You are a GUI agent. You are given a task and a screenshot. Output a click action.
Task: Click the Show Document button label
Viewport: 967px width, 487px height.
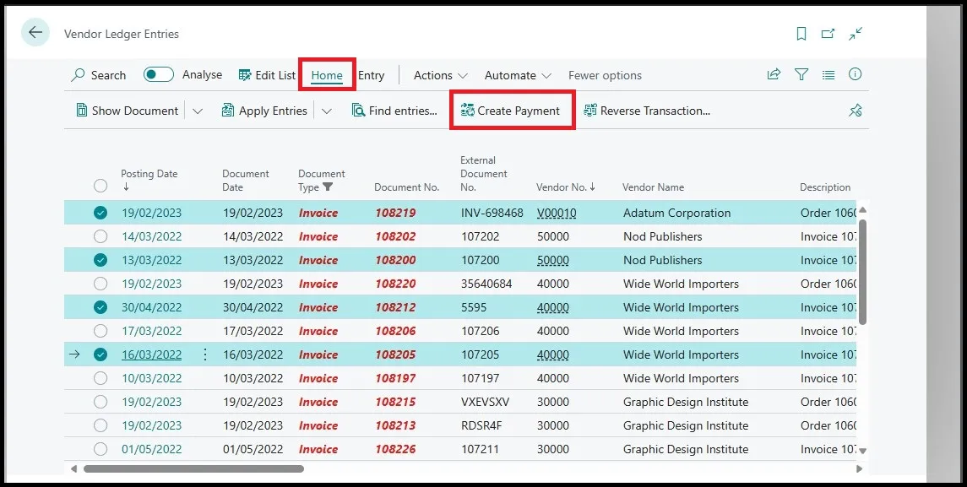135,111
